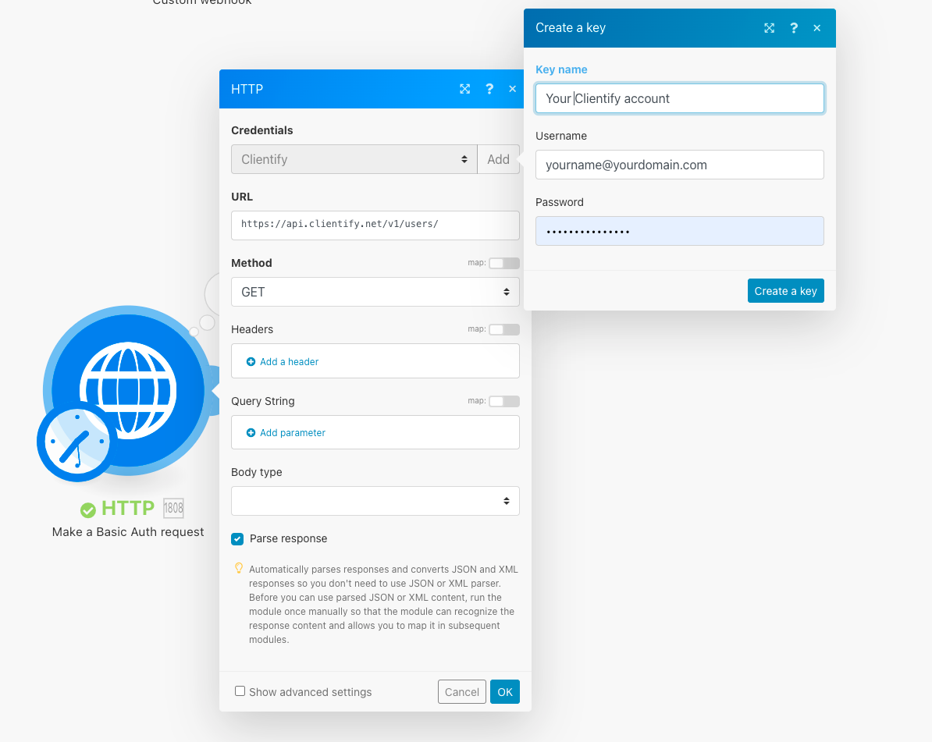Viewport: 932px width, 742px height.
Task: Close the HTTP dialog
Action: tap(512, 89)
